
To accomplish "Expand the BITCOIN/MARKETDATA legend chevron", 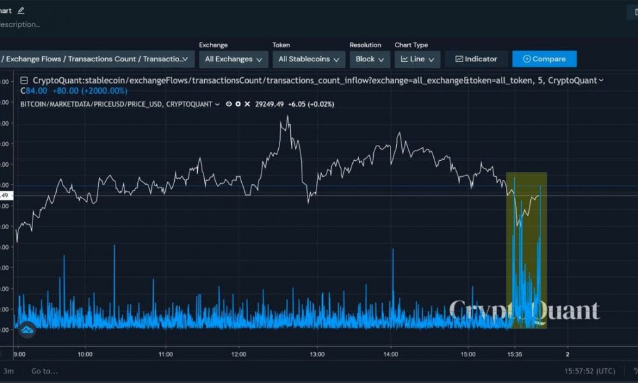I will (218, 105).
